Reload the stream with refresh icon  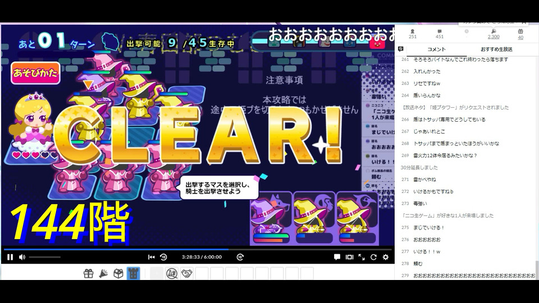coord(373,257)
